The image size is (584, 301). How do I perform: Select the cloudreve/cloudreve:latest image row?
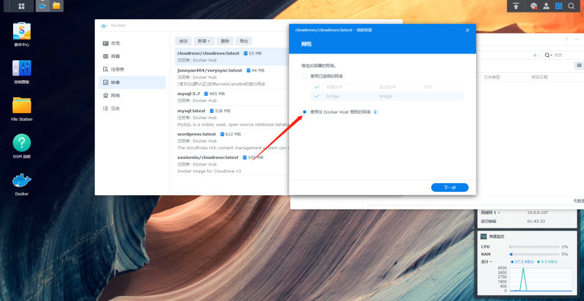coord(232,56)
